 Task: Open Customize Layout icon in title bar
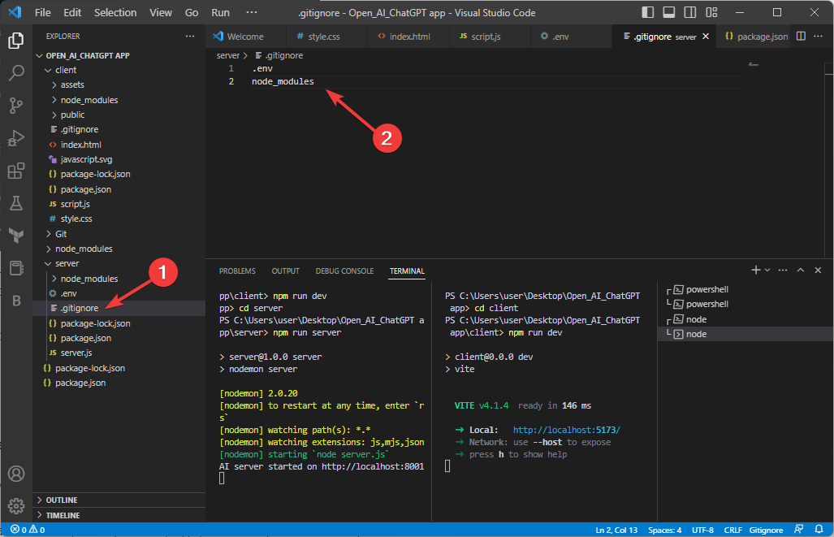[711, 12]
